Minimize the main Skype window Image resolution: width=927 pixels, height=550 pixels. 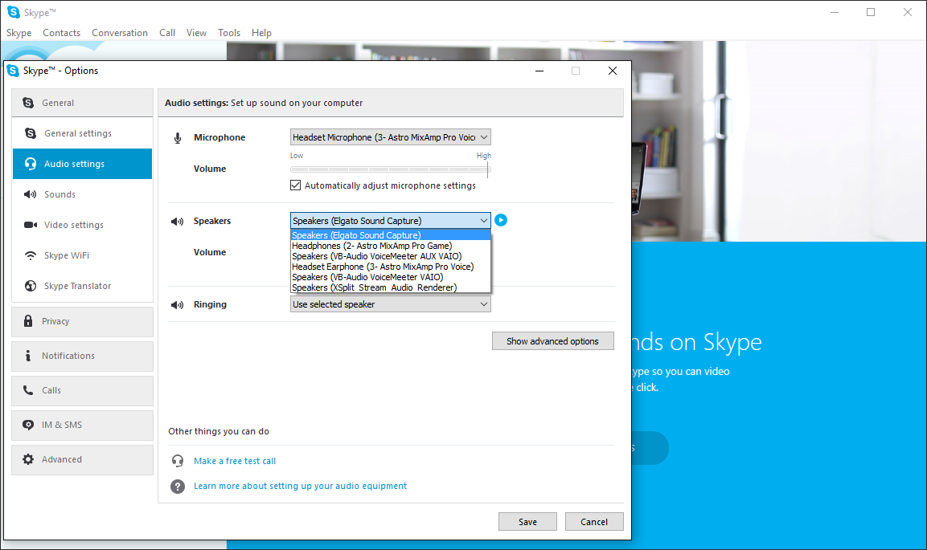click(x=835, y=12)
